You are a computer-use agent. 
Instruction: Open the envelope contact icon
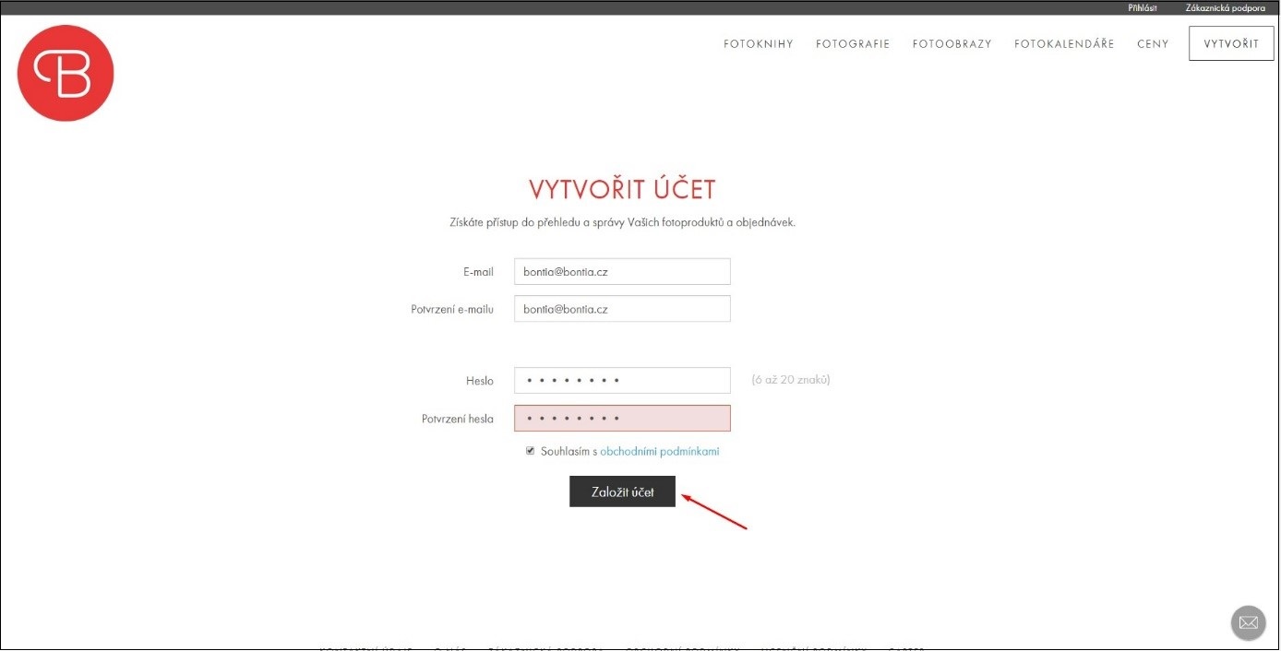click(x=1248, y=623)
